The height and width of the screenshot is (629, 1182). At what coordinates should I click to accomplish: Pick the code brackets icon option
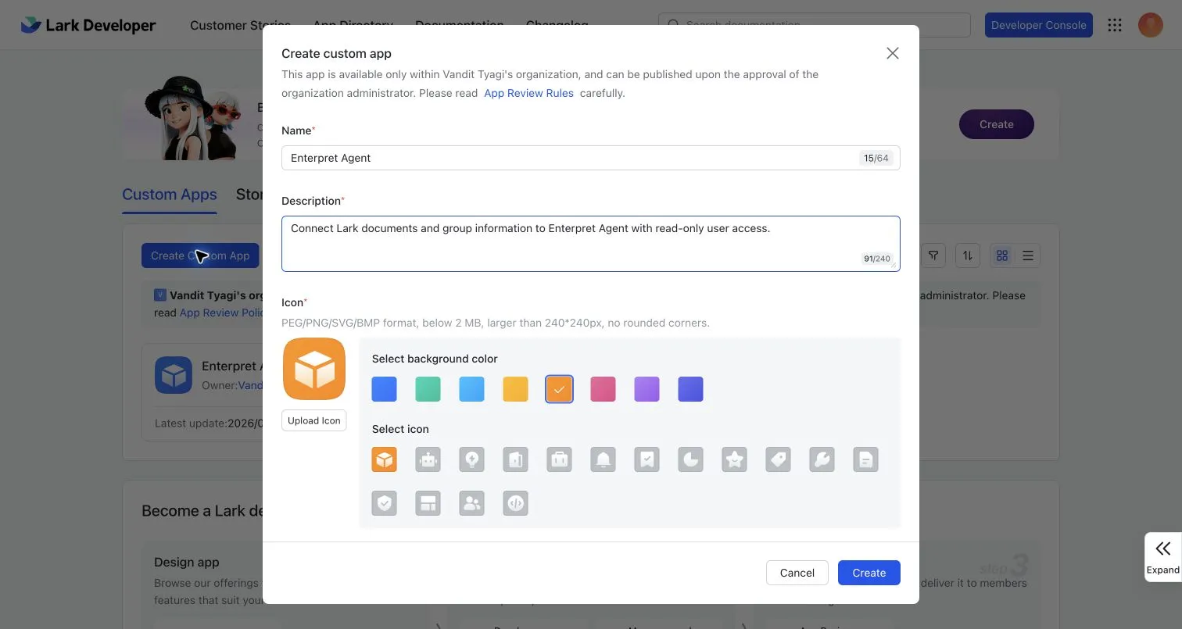516,503
